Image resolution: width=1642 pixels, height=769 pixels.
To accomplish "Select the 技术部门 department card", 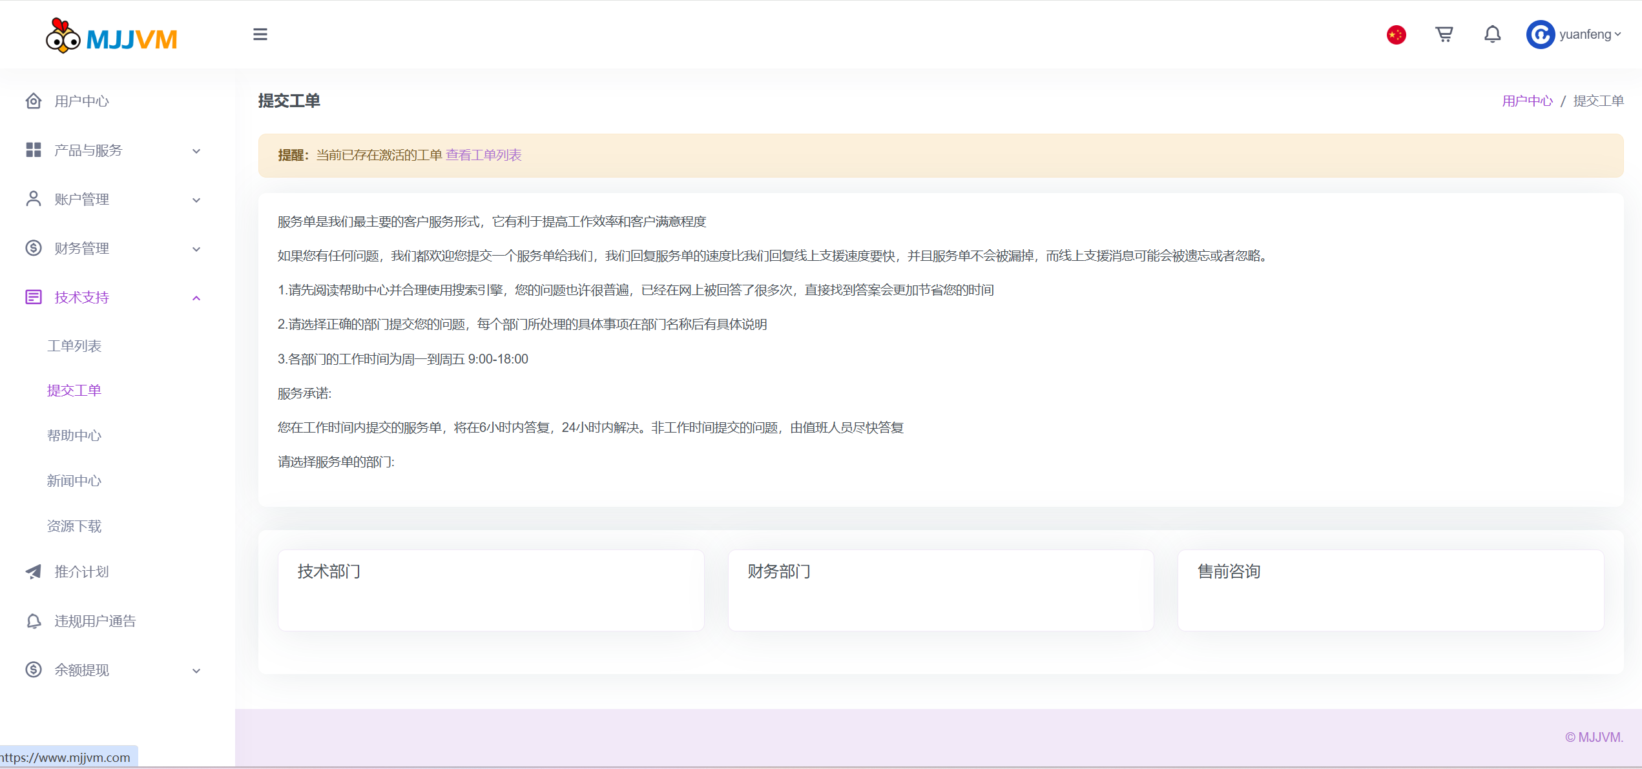I will pyautogui.click(x=490, y=590).
